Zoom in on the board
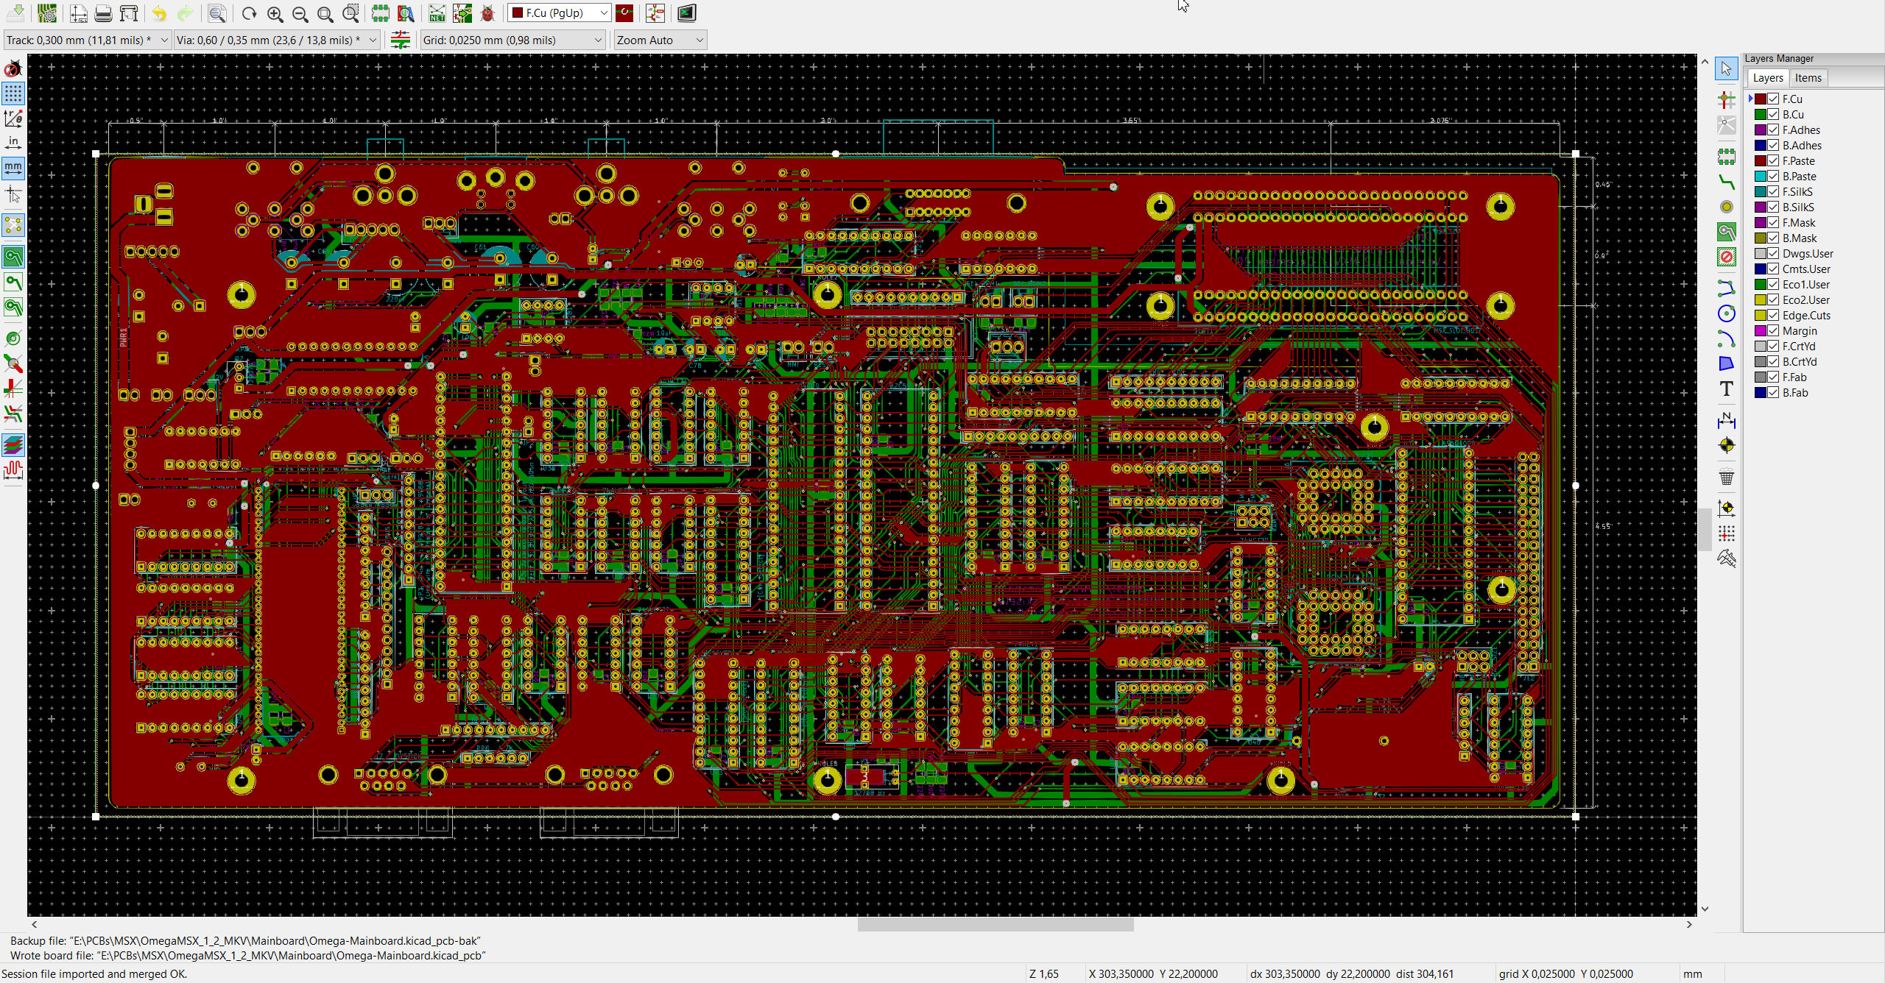The width and height of the screenshot is (1885, 983). click(x=275, y=13)
